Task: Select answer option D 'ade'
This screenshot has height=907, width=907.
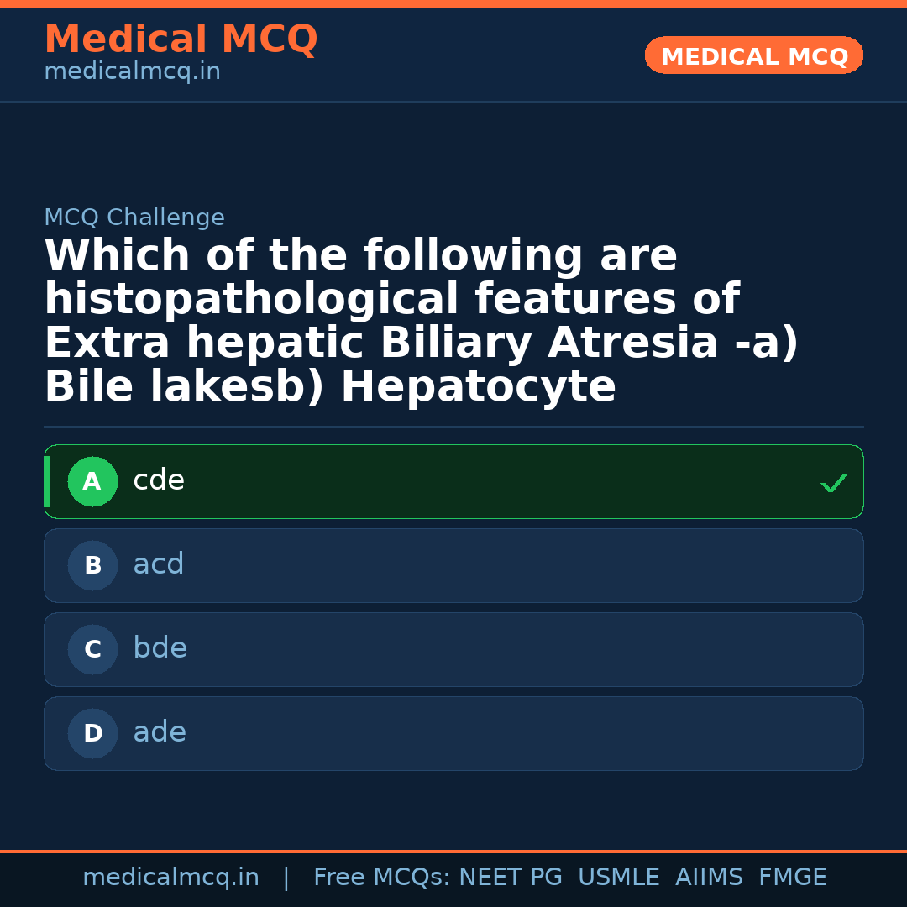Action: click(x=453, y=733)
